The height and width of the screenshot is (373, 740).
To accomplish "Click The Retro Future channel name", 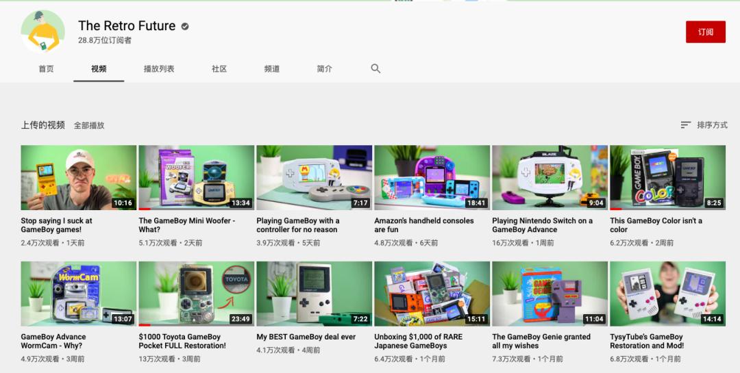I will point(127,26).
